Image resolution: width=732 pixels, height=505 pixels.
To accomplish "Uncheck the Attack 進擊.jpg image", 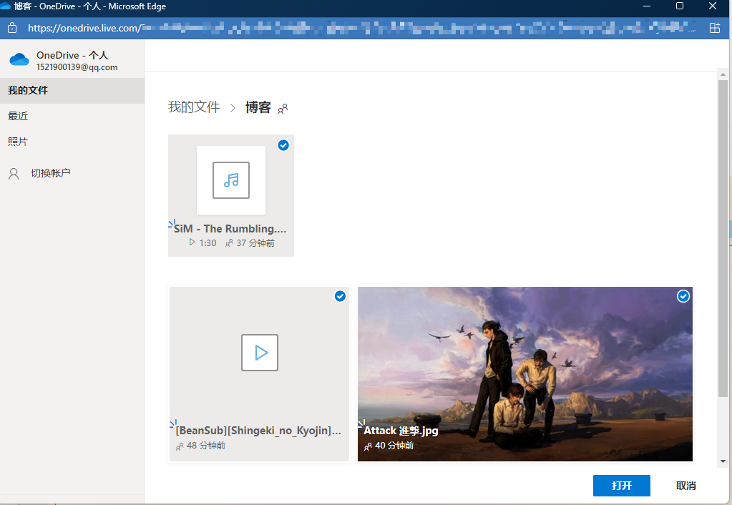I will pos(683,296).
